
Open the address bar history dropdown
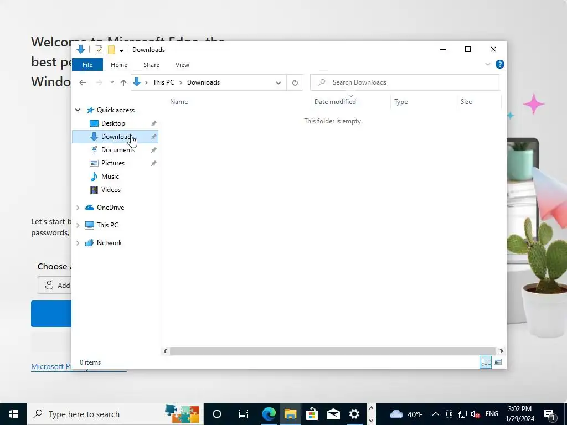pyautogui.click(x=279, y=83)
